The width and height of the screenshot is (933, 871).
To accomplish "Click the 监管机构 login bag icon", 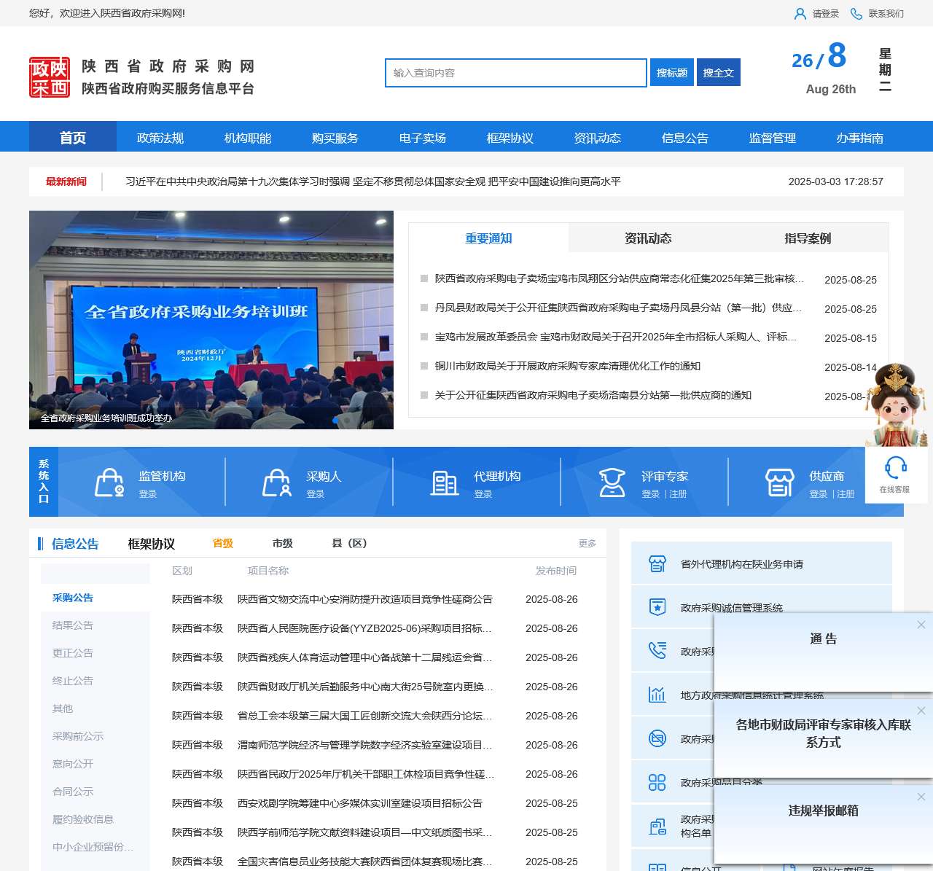I will coord(109,482).
